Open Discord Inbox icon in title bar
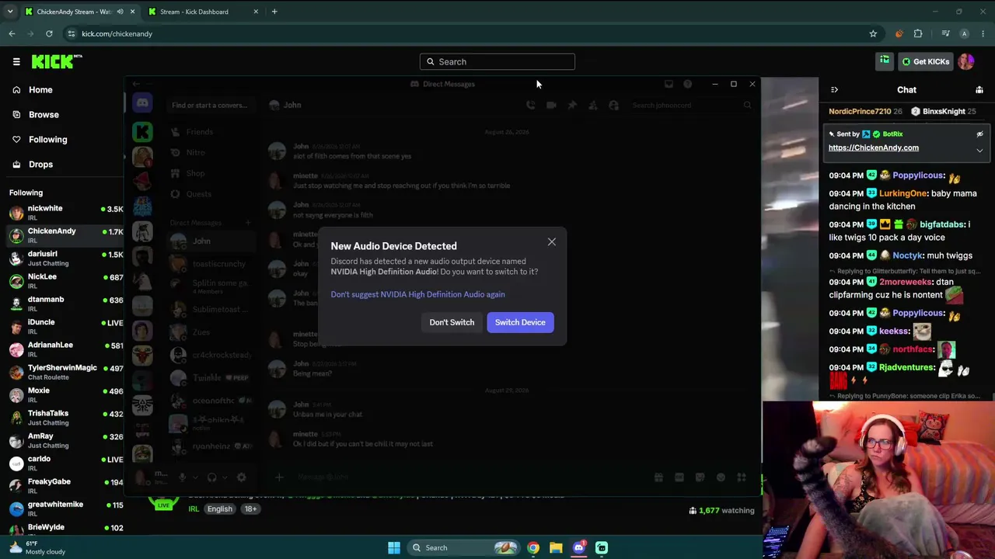This screenshot has width=995, height=559. (x=669, y=84)
